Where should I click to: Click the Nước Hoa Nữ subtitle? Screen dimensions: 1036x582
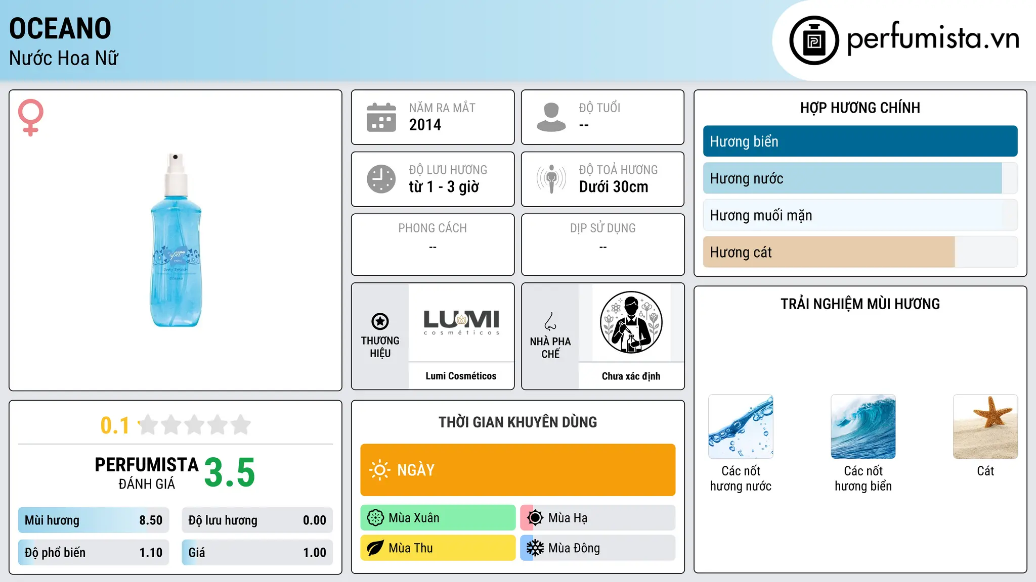point(64,58)
